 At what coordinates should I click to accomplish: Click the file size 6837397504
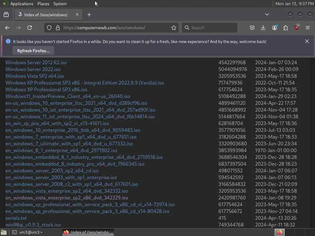tap(232, 164)
